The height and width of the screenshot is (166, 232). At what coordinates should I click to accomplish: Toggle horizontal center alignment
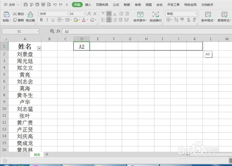coord(109,20)
